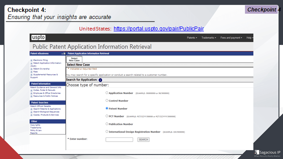The height and width of the screenshot is (159, 283).
Task: Click the plus icon beside Search Biological Sequences
Action: coord(31,112)
